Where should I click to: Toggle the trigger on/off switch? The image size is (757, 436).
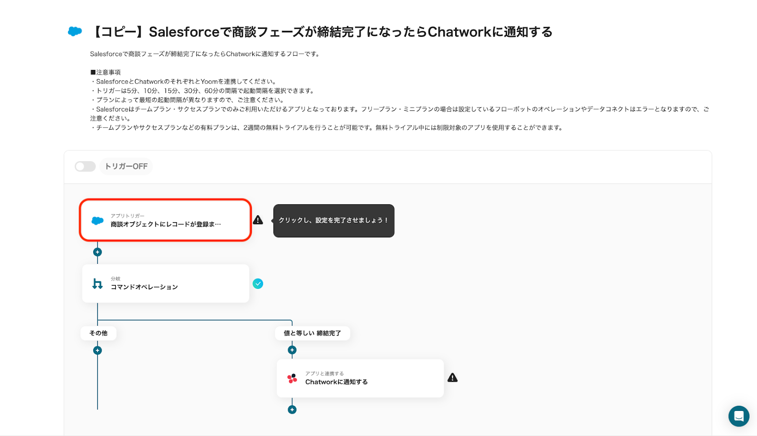(x=85, y=166)
